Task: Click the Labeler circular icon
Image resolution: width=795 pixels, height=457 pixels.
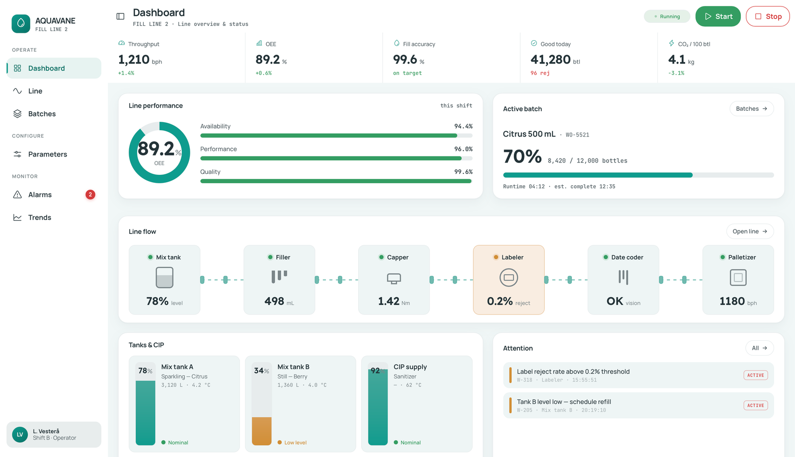Action: point(509,278)
